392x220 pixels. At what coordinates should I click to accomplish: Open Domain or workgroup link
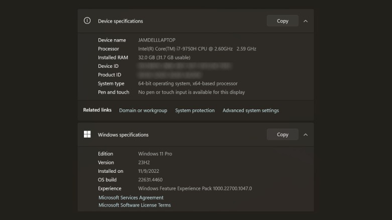pos(143,110)
